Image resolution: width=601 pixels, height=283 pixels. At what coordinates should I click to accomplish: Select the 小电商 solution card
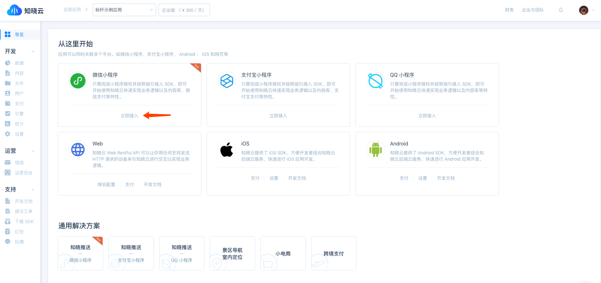[x=283, y=254]
